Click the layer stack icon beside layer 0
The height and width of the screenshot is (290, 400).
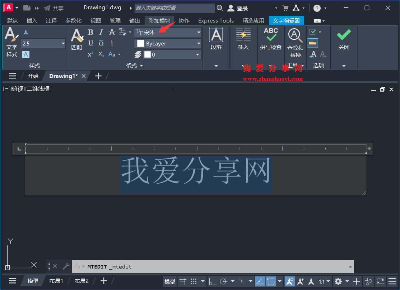click(138, 54)
